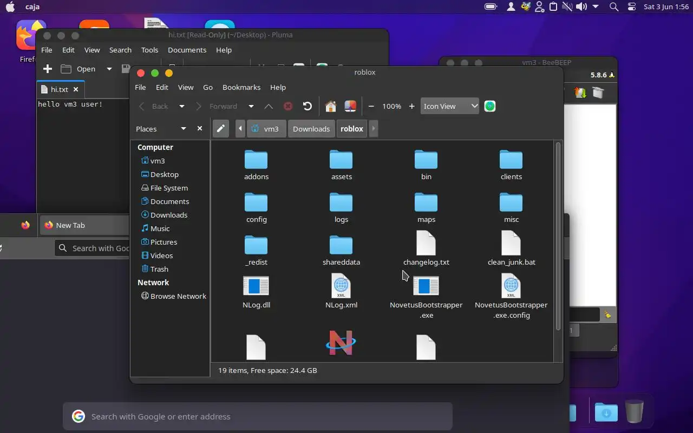Open the Edit menu in Caja
Image resolution: width=693 pixels, height=433 pixels.
[x=162, y=87]
